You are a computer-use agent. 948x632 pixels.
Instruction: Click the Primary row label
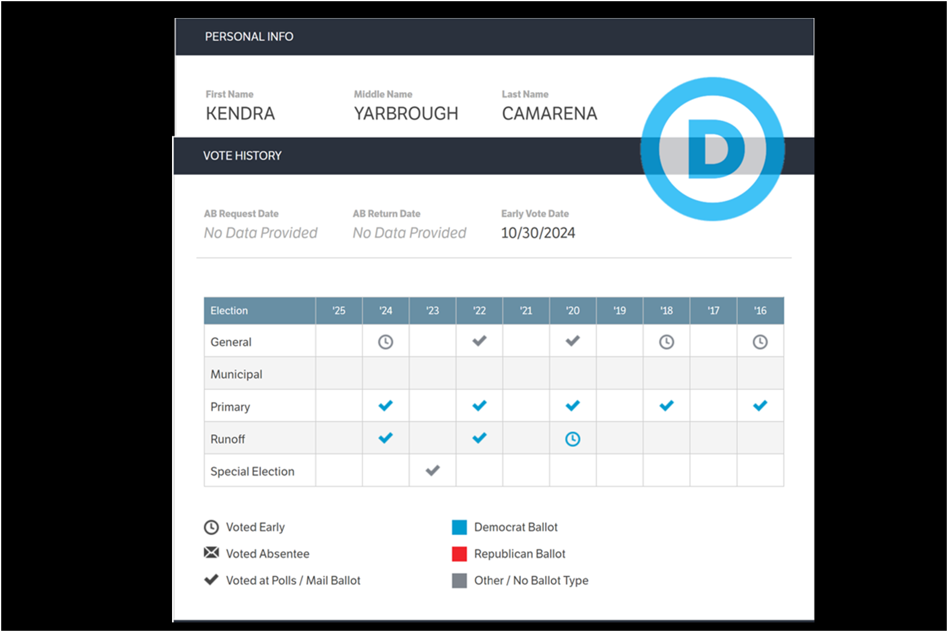tap(230, 407)
